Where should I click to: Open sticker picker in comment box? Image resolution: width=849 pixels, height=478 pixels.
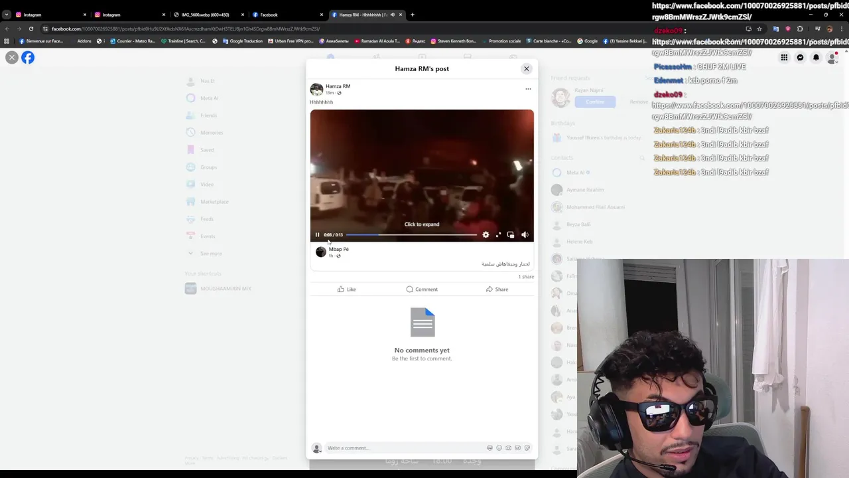[527, 447]
